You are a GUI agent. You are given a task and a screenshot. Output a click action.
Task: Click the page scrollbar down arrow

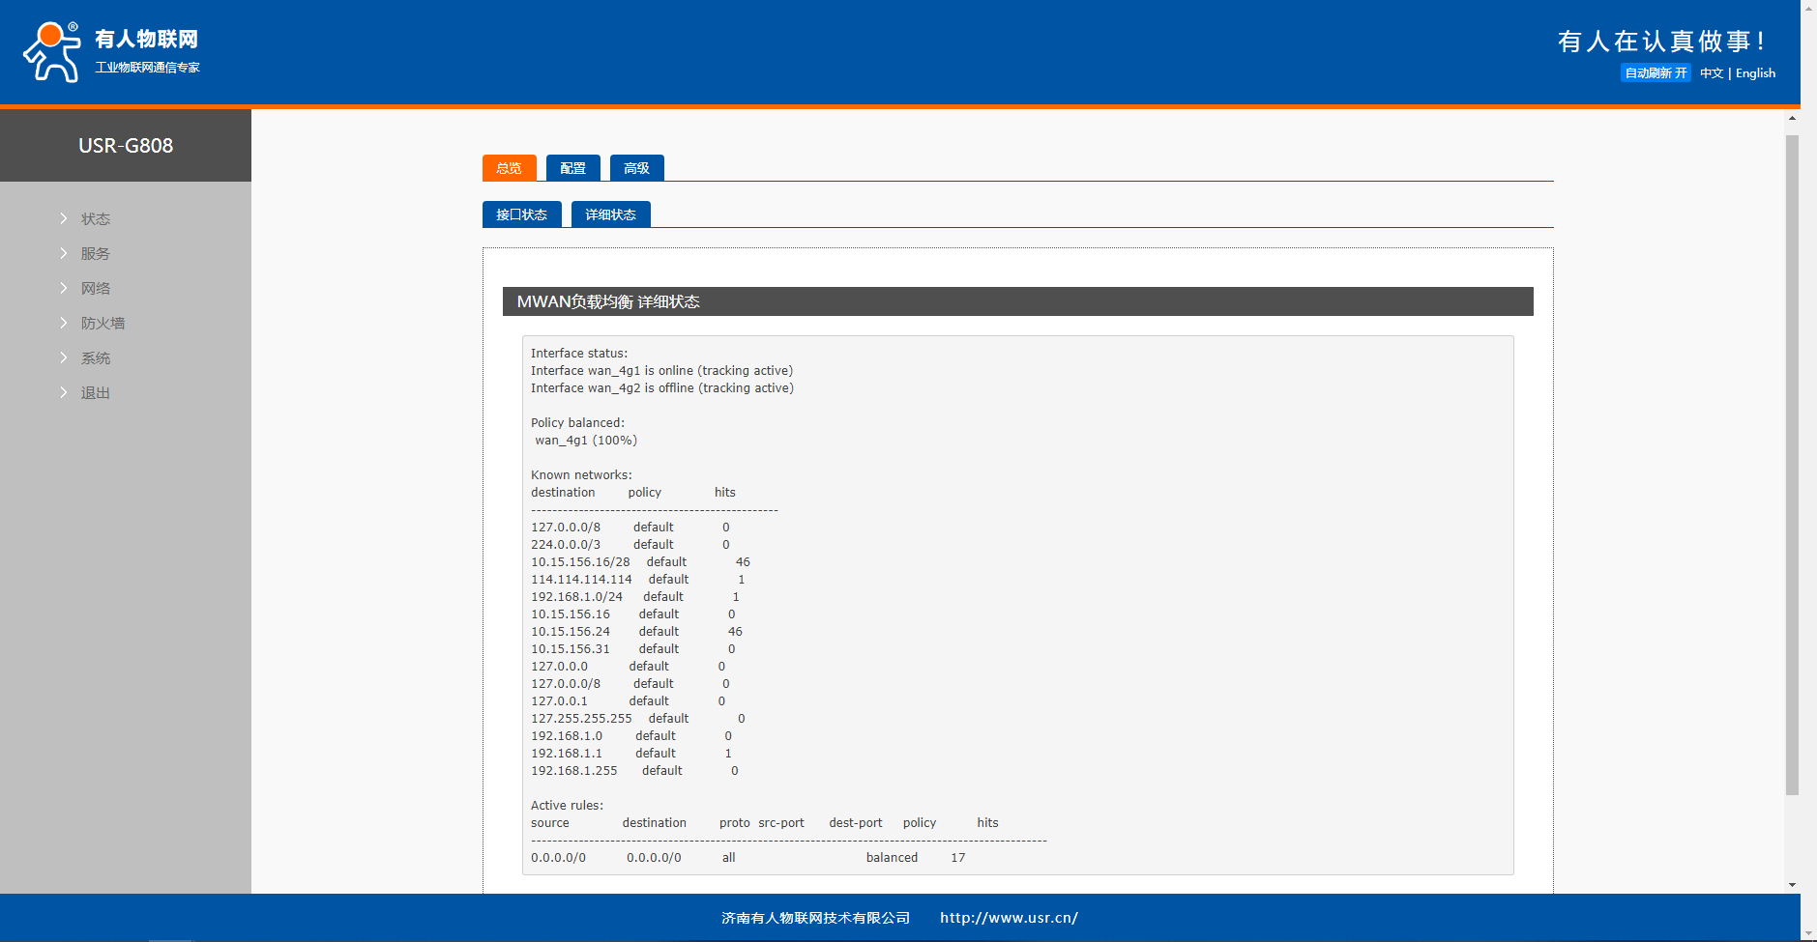pos(1792,884)
